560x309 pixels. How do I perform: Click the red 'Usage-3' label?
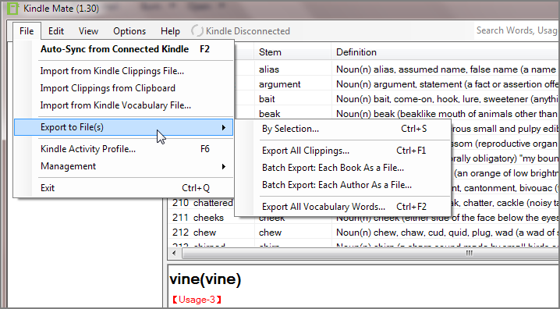coord(197,300)
